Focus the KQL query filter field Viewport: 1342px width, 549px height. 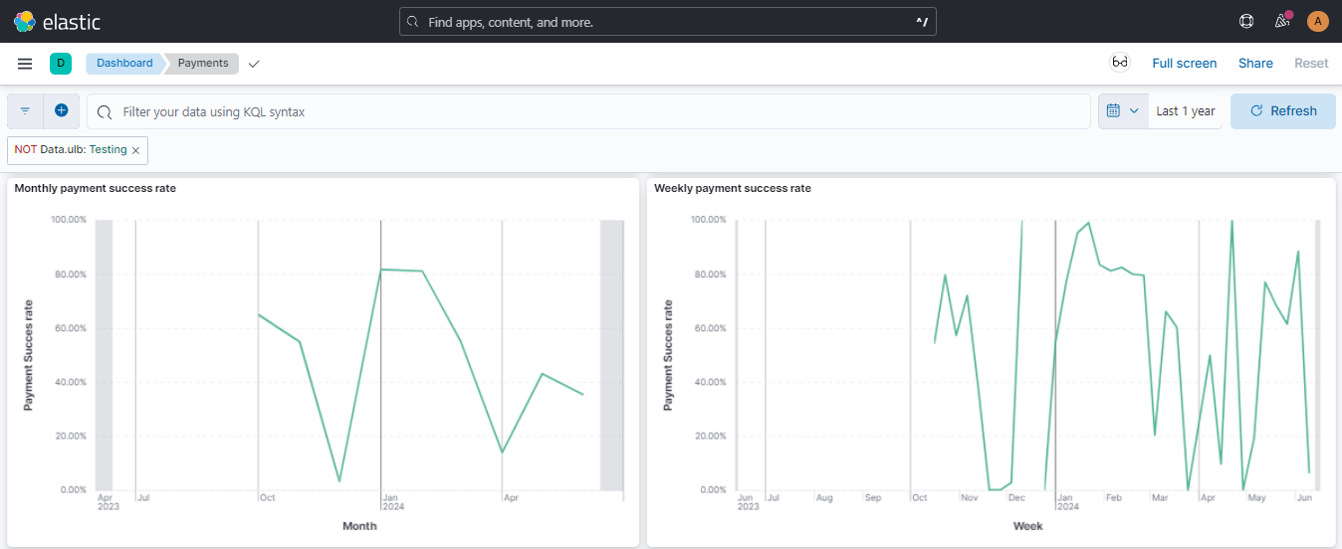[x=597, y=112]
